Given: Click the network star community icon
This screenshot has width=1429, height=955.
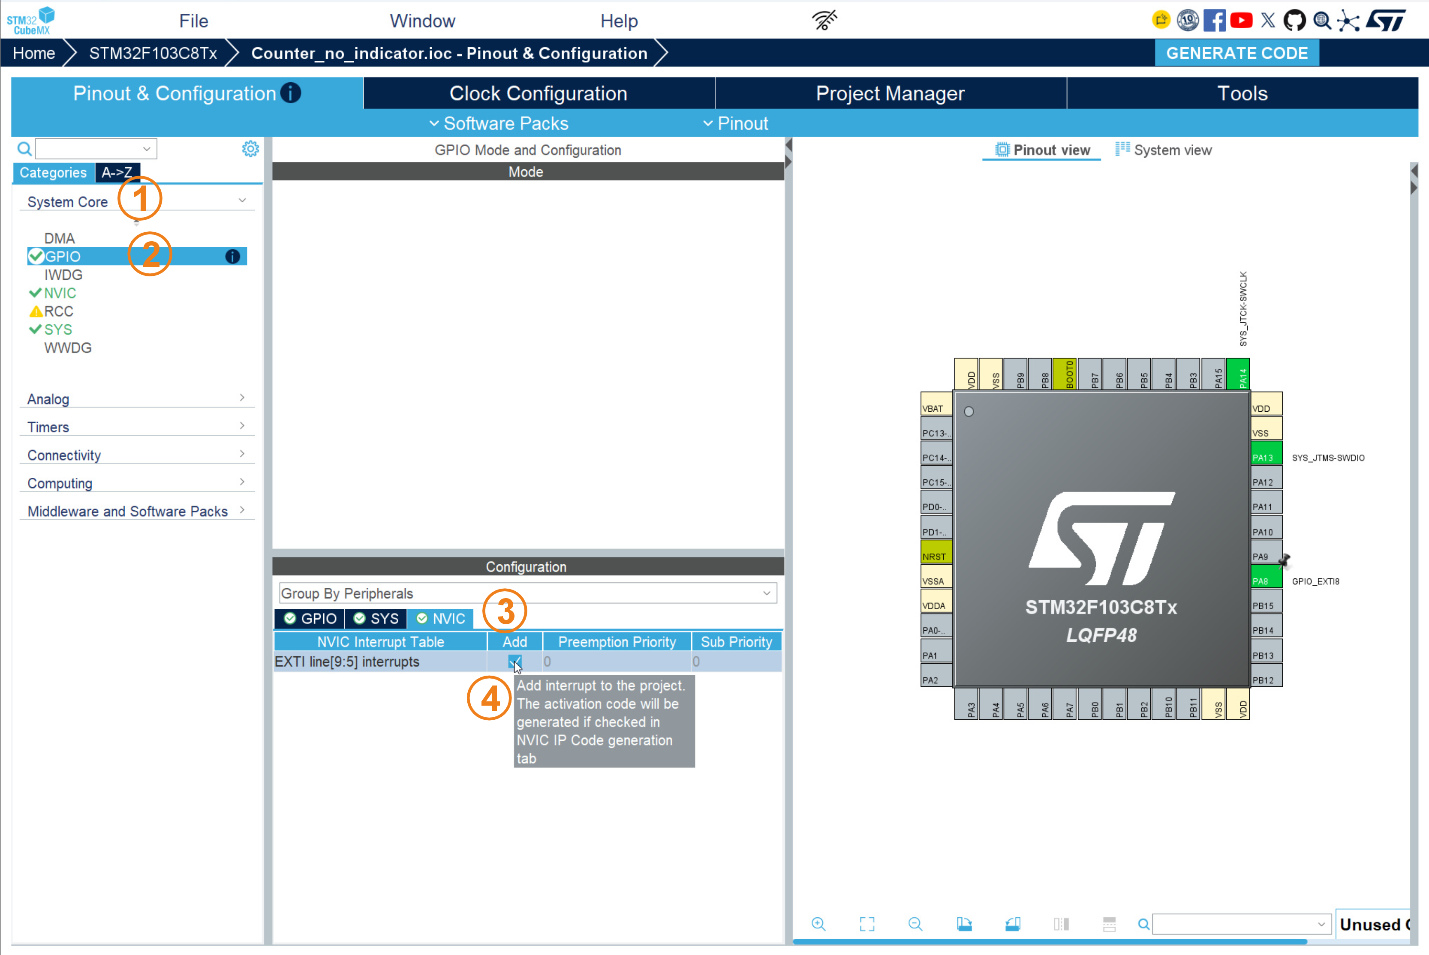Looking at the screenshot, I should click(x=1348, y=21).
